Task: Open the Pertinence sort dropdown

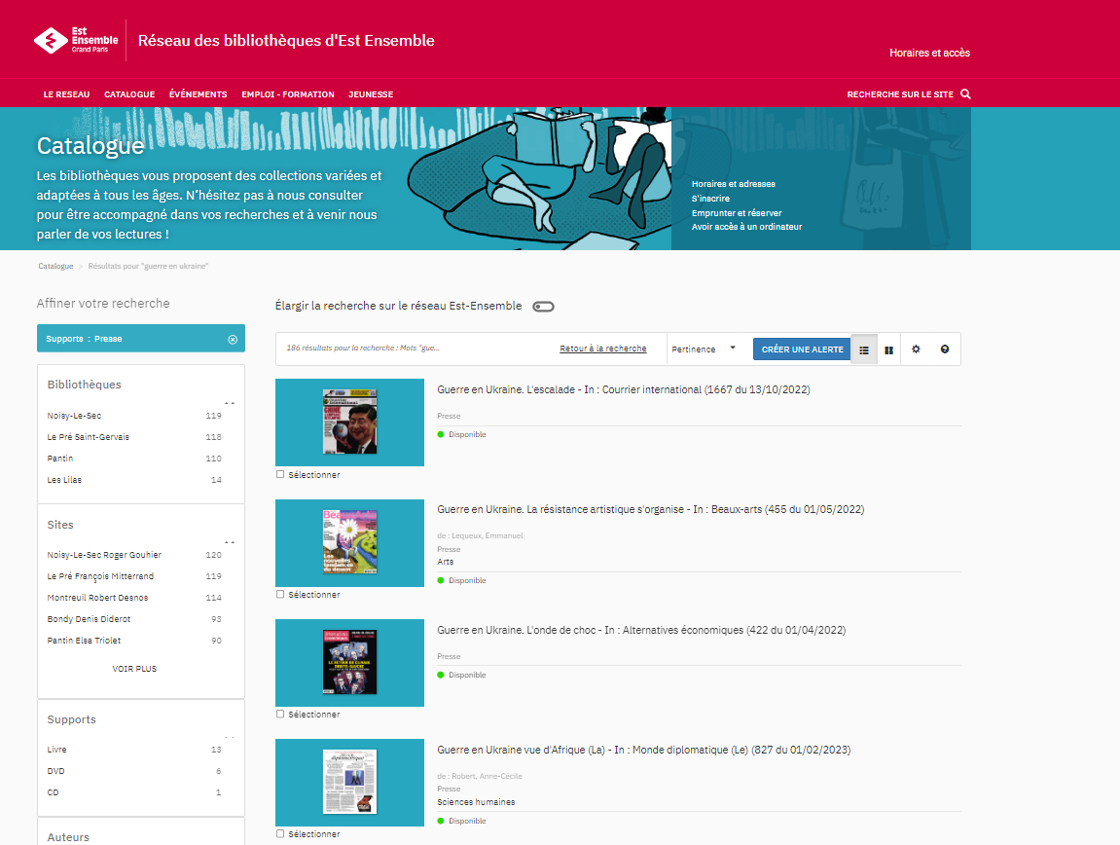Action: [x=704, y=349]
